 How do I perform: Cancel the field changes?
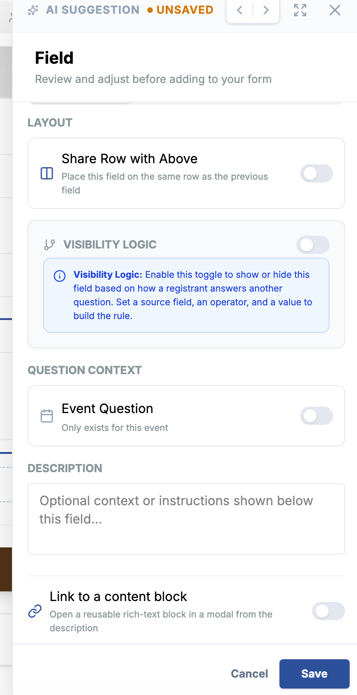(249, 673)
